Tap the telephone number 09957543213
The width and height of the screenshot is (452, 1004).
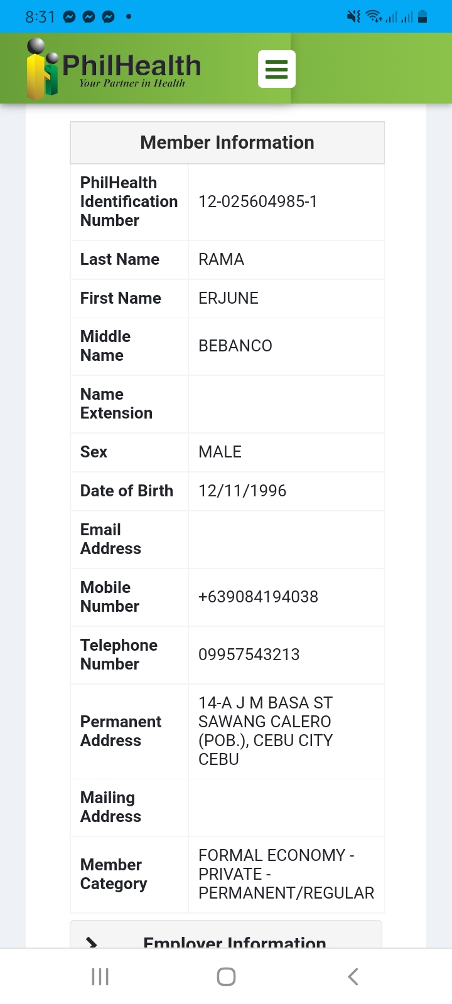pos(249,654)
